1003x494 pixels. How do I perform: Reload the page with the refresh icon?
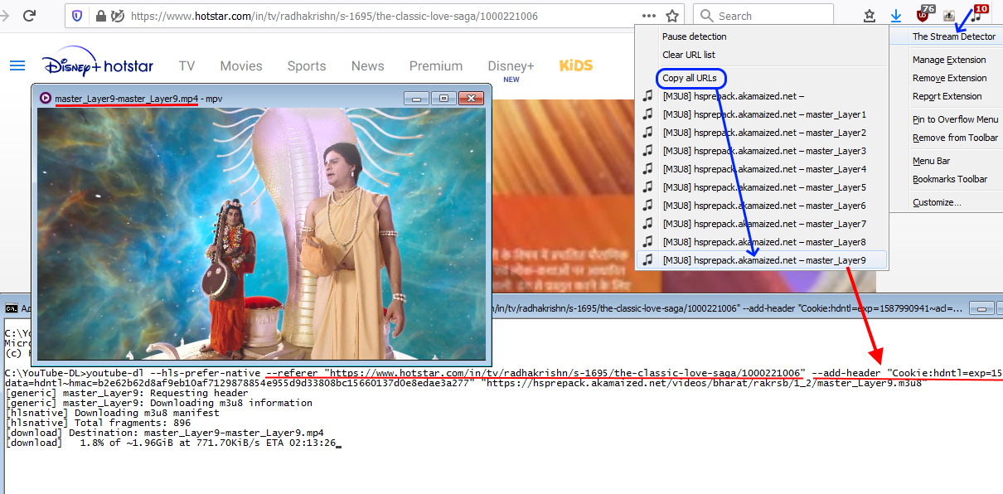pyautogui.click(x=29, y=15)
